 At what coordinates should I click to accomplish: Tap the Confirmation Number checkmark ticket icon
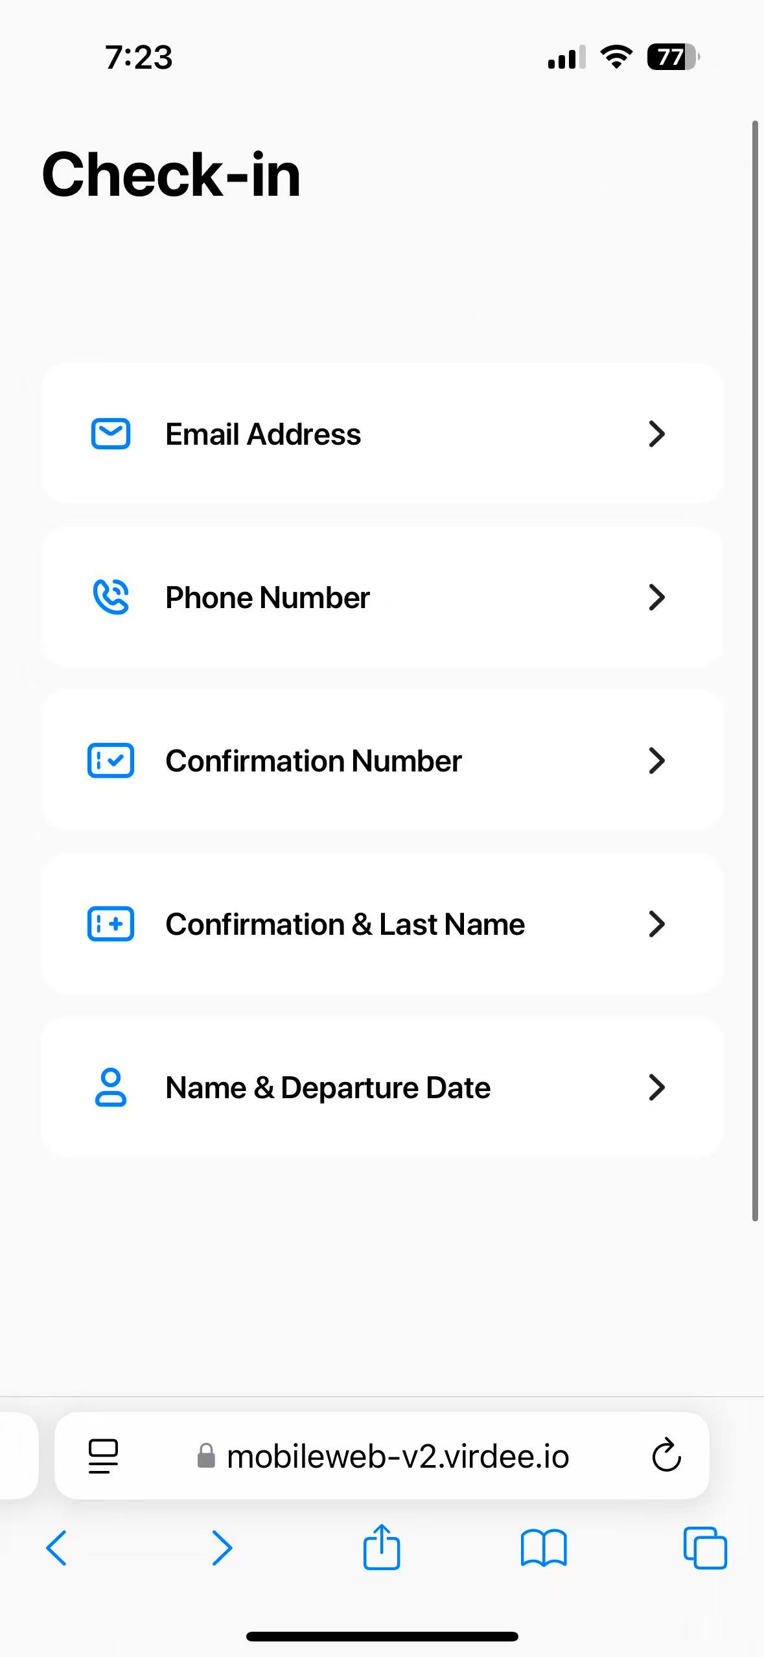coord(111,760)
